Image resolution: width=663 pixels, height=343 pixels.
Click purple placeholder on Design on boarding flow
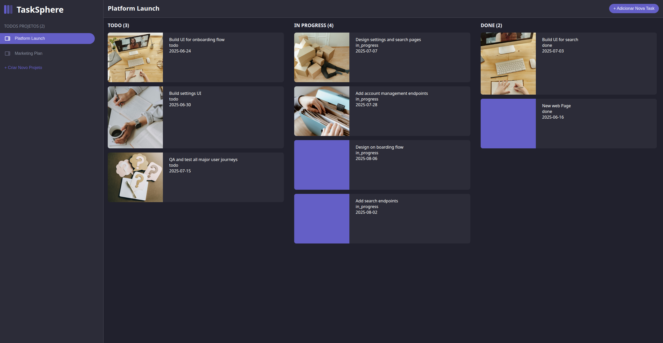pyautogui.click(x=322, y=165)
